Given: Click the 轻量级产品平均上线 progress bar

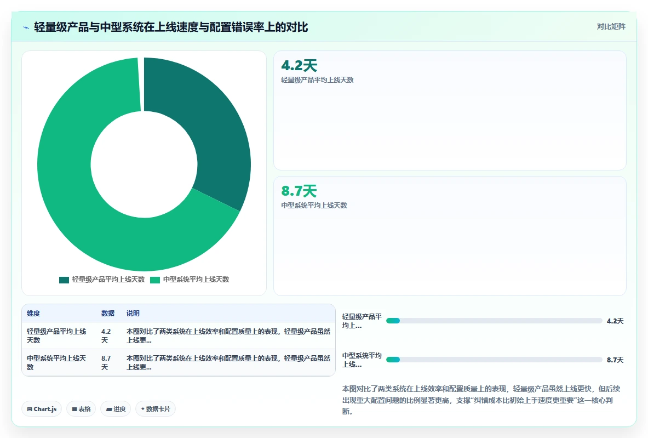Looking at the screenshot, I should tap(494, 321).
